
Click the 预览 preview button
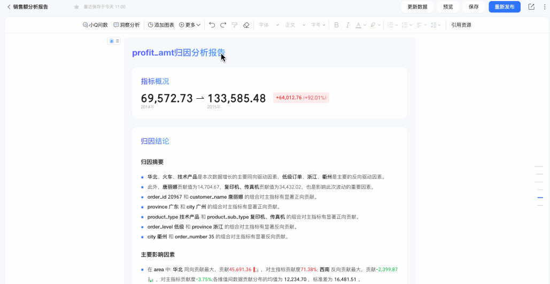point(448,6)
